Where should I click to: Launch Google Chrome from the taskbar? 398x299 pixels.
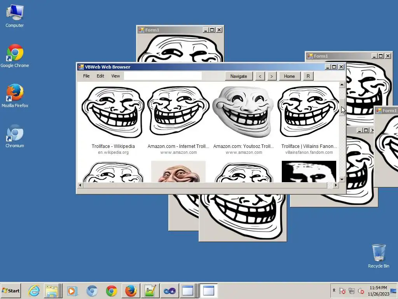(x=112, y=290)
